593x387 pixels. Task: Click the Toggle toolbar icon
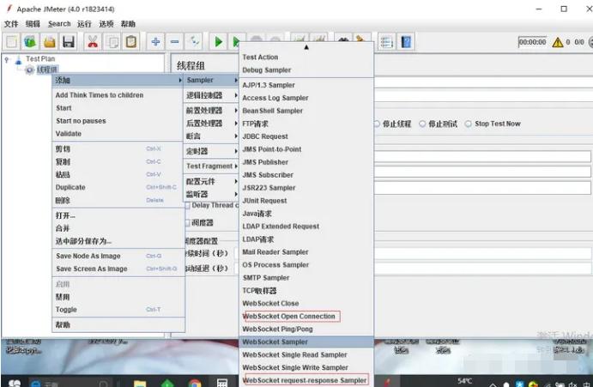point(194,41)
